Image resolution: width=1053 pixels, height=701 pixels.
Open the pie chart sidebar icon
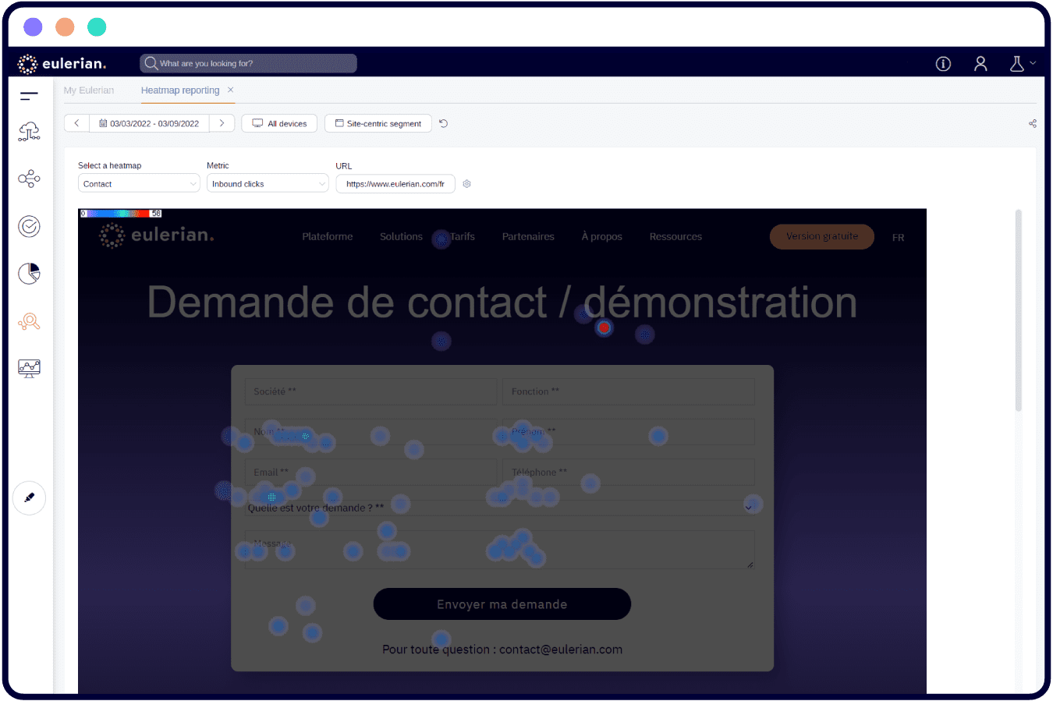tap(29, 274)
